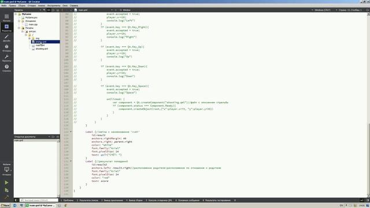The height and width of the screenshot is (208, 370).
Task: Toggle the right sidebar at the status bar end
Action: click(368, 200)
